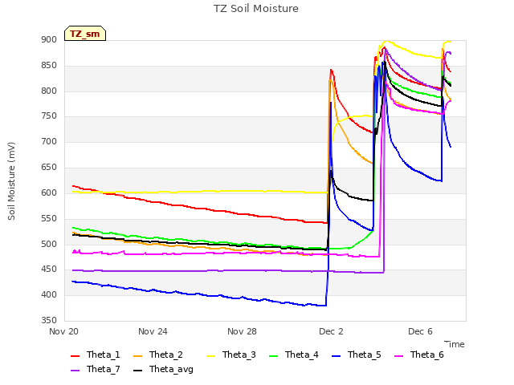Click the 500 y-axis tick label
Image resolution: width=514 pixels, height=385 pixels.
(x=49, y=244)
